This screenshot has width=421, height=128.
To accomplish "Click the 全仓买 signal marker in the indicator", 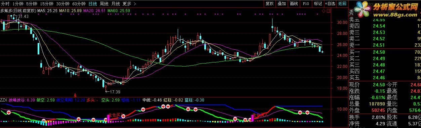I will pos(114,115).
